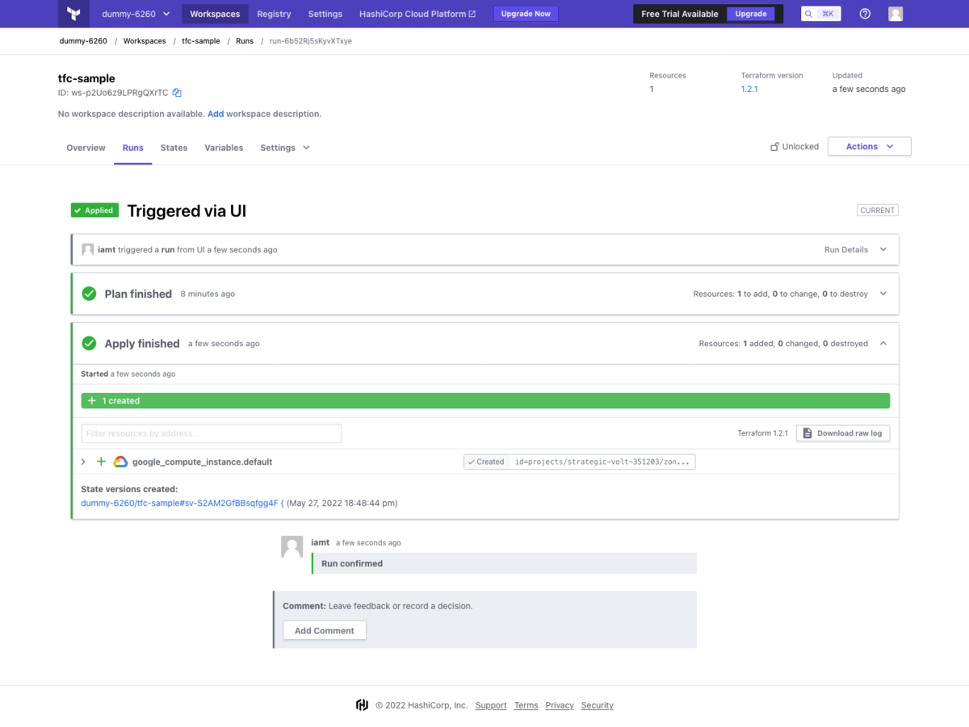
Task: Click the Add Comment button
Action: point(325,630)
